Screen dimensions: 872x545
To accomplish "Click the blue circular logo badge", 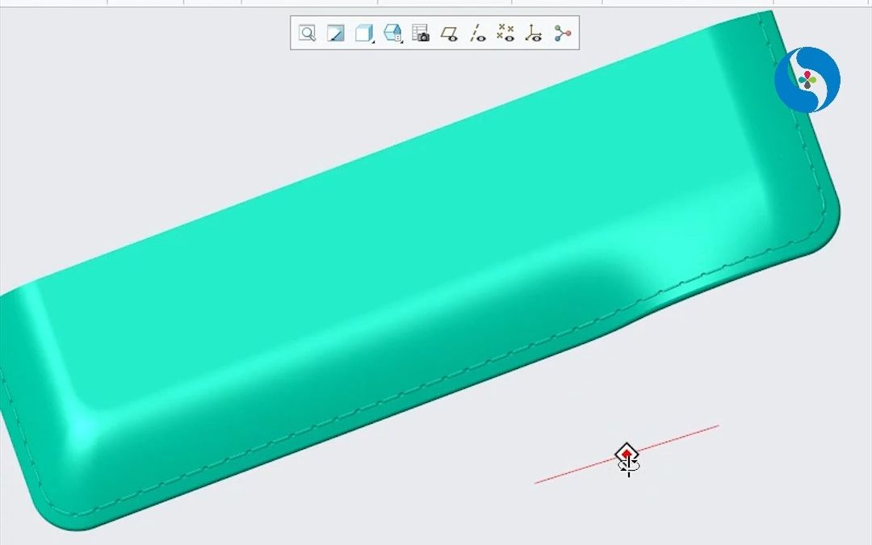I will (807, 80).
